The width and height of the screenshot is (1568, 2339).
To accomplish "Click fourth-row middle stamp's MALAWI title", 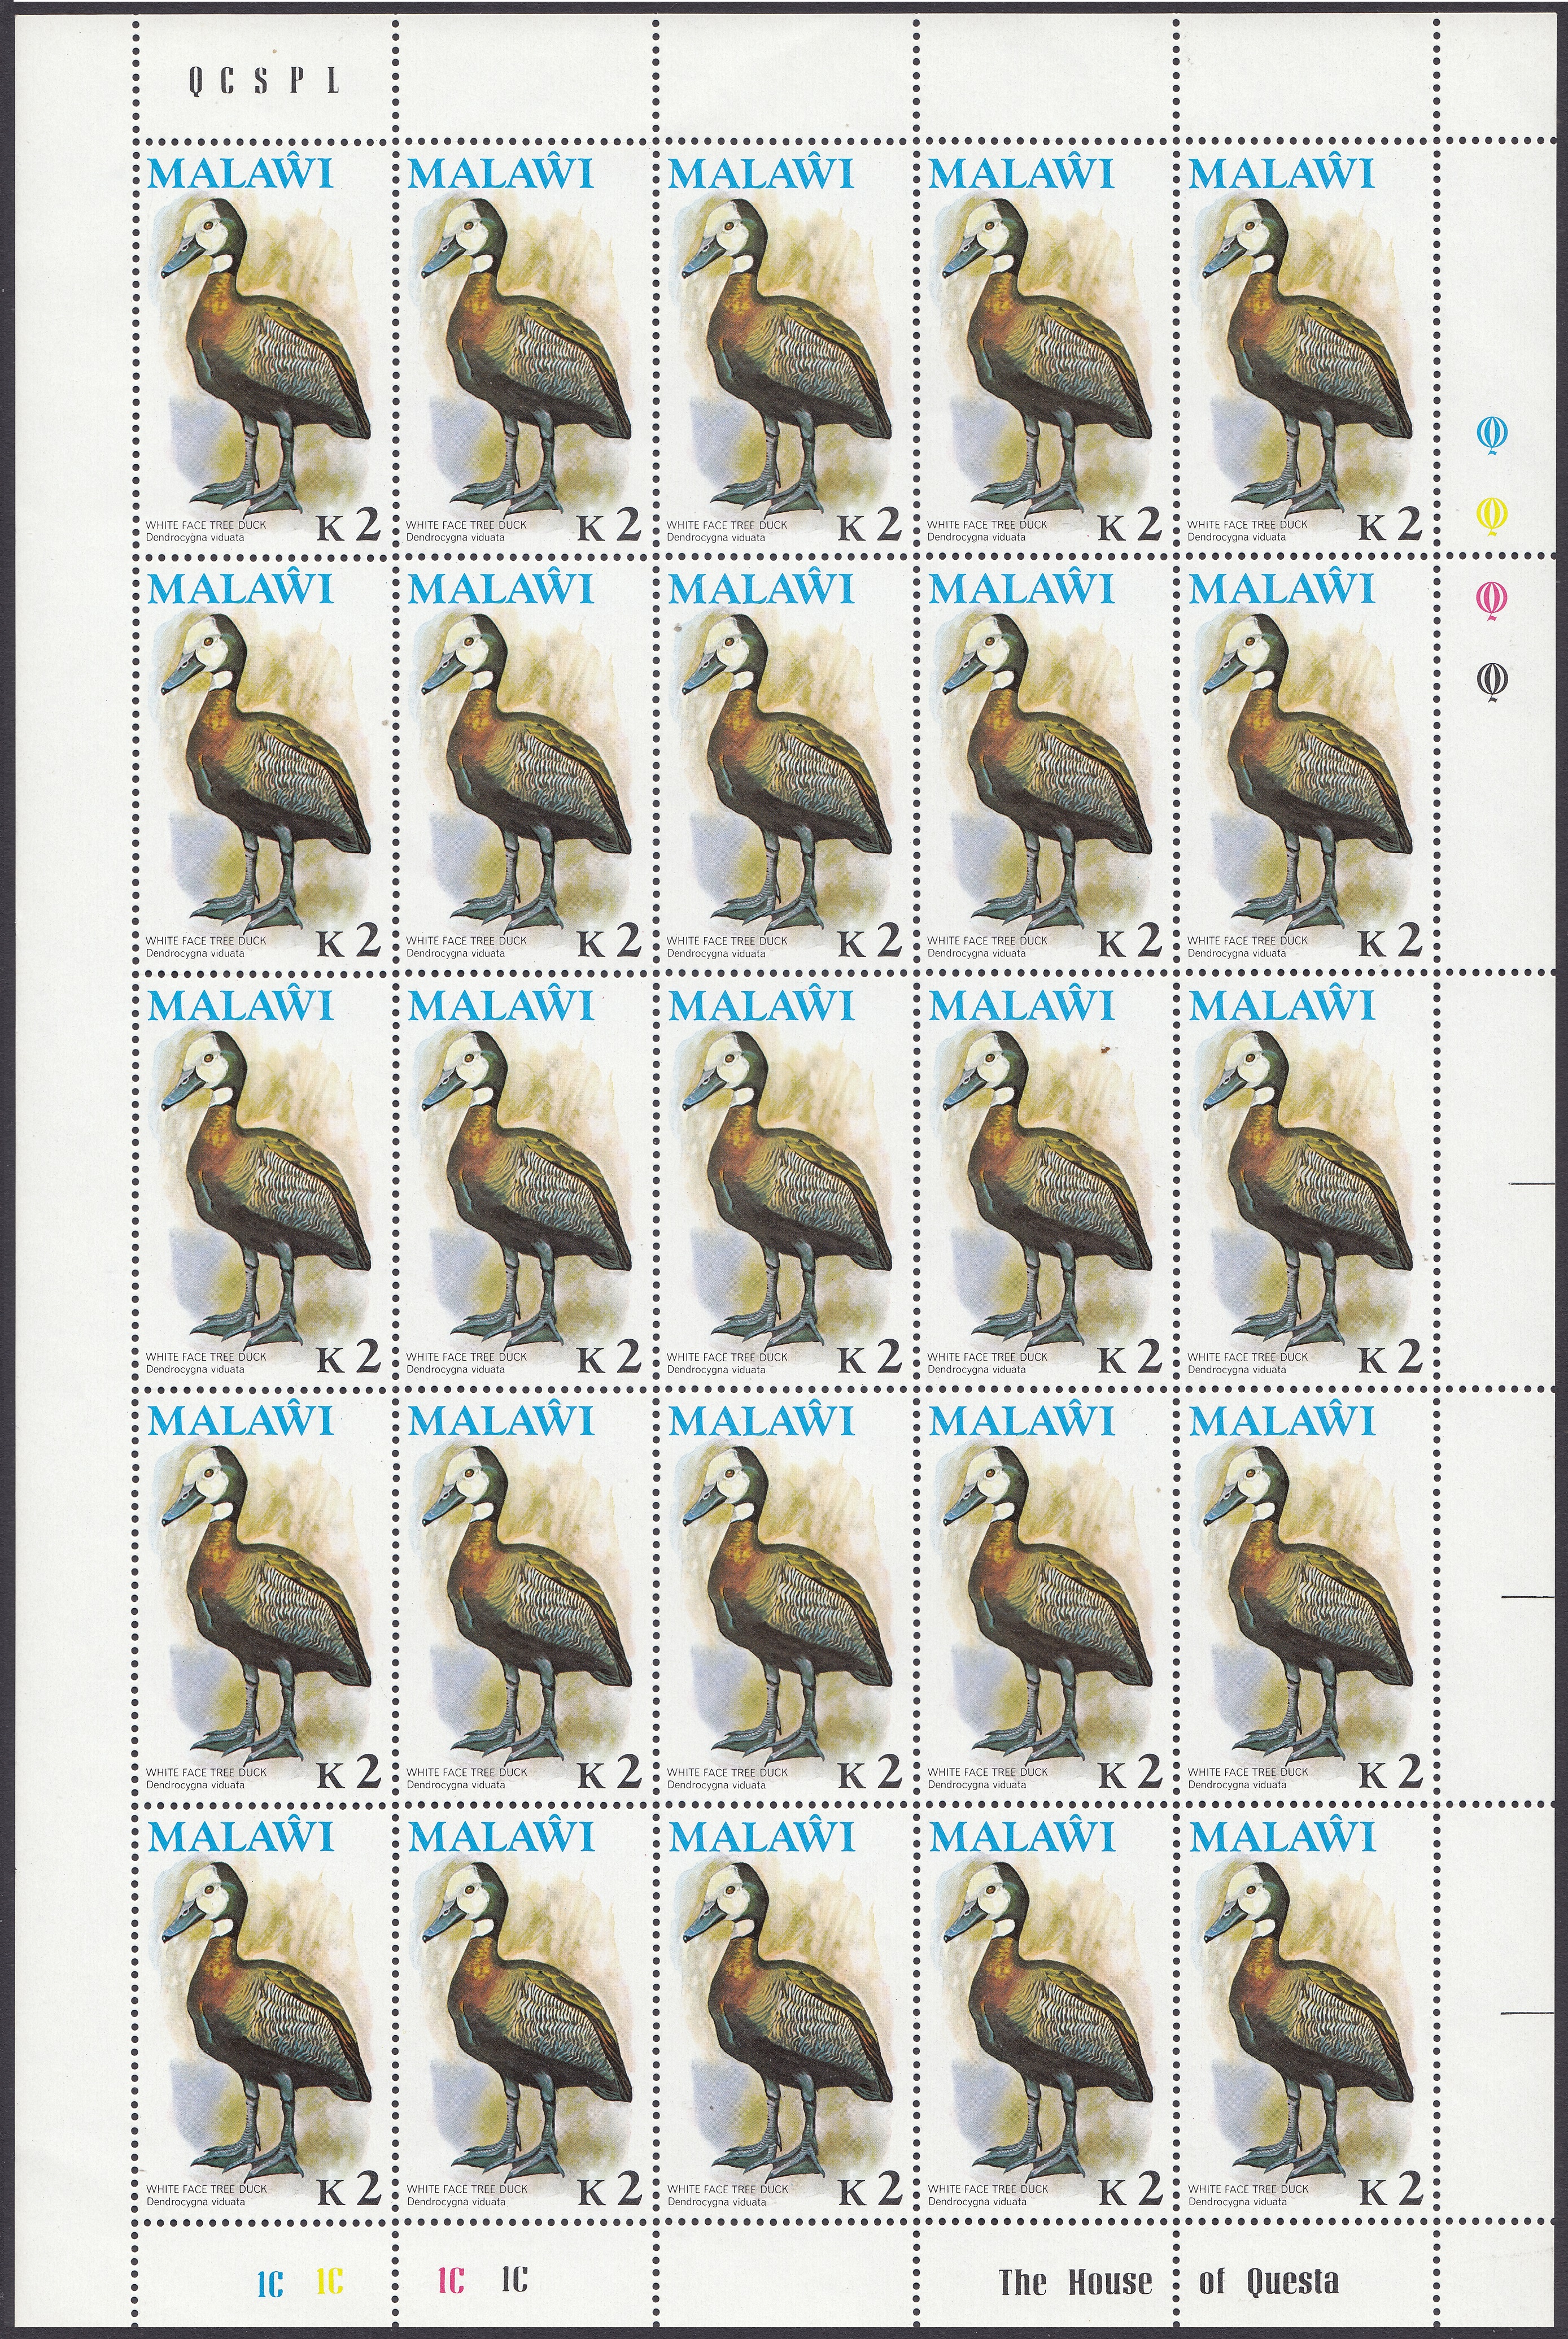I will click(761, 1421).
